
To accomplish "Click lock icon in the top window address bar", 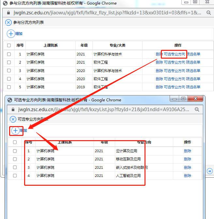I will click(x=8, y=13).
